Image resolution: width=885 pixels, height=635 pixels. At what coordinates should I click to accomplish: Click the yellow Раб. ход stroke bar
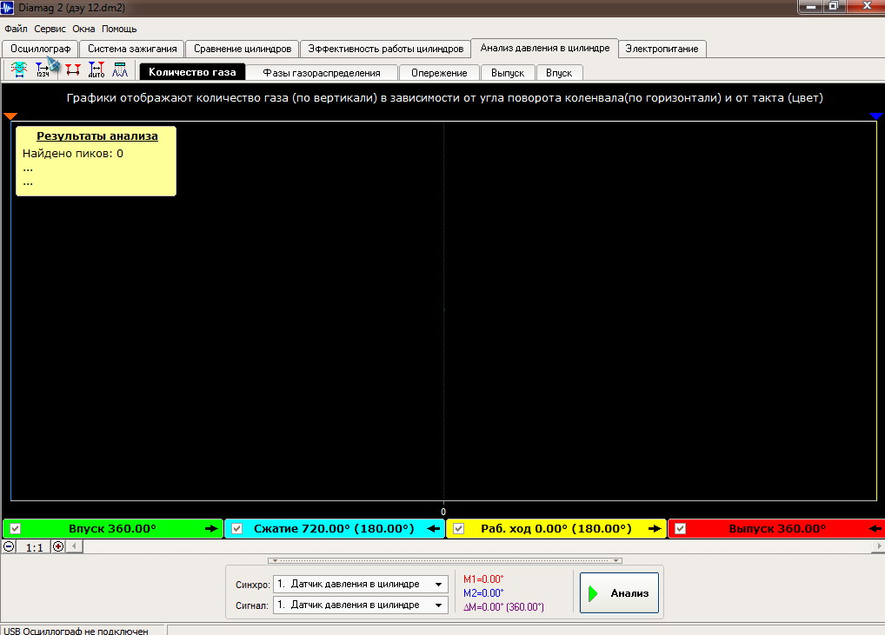(x=556, y=528)
